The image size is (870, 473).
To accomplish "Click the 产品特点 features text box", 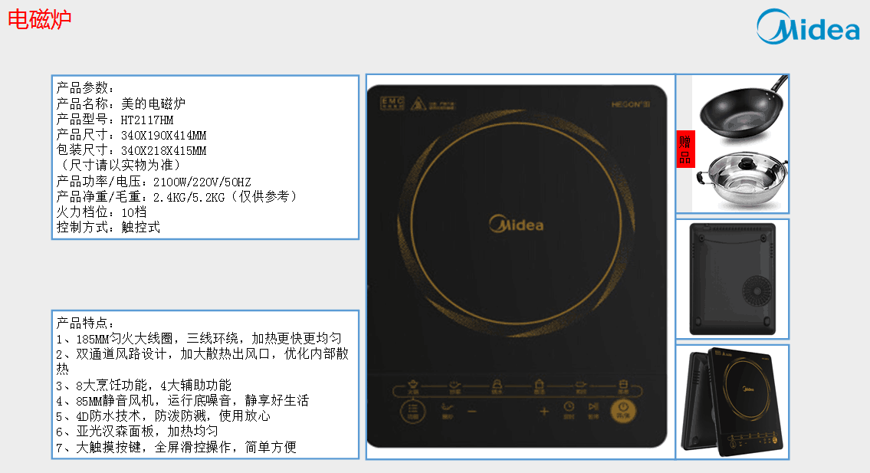I will coord(205,385).
